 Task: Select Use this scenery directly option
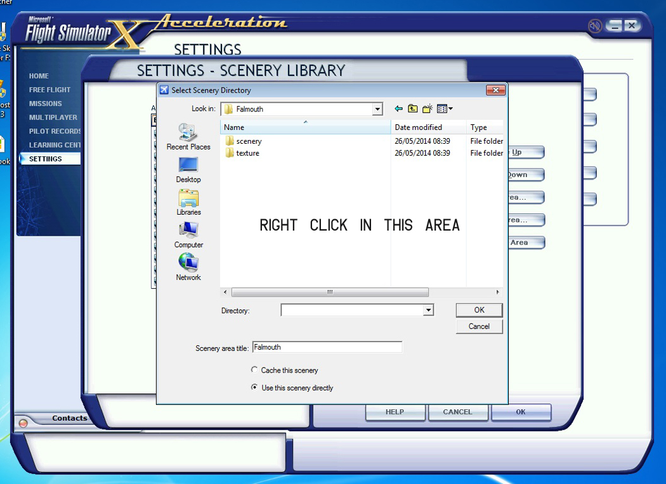point(254,387)
